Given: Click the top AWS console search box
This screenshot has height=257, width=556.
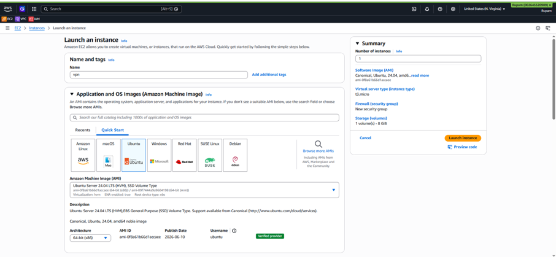Looking at the screenshot, I should (x=111, y=9).
